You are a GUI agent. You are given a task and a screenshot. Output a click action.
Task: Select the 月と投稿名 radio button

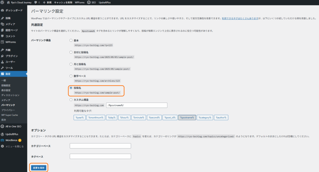[71, 64]
